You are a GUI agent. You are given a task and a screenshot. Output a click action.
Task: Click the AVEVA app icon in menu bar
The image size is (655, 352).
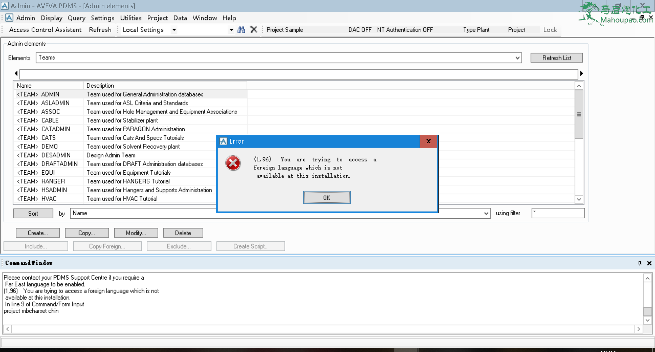[x=9, y=18]
